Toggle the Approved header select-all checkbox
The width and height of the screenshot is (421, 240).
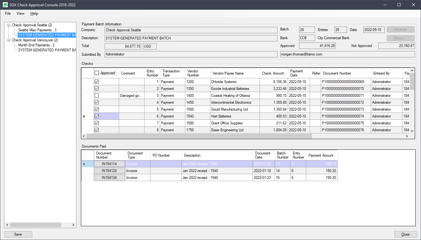(x=97, y=73)
